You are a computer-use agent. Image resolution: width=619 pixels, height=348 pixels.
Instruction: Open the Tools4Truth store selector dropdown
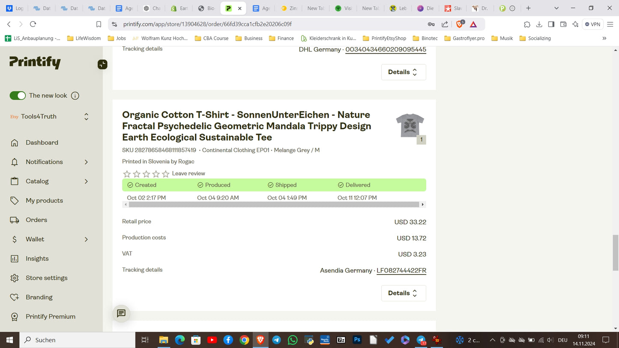tap(86, 116)
